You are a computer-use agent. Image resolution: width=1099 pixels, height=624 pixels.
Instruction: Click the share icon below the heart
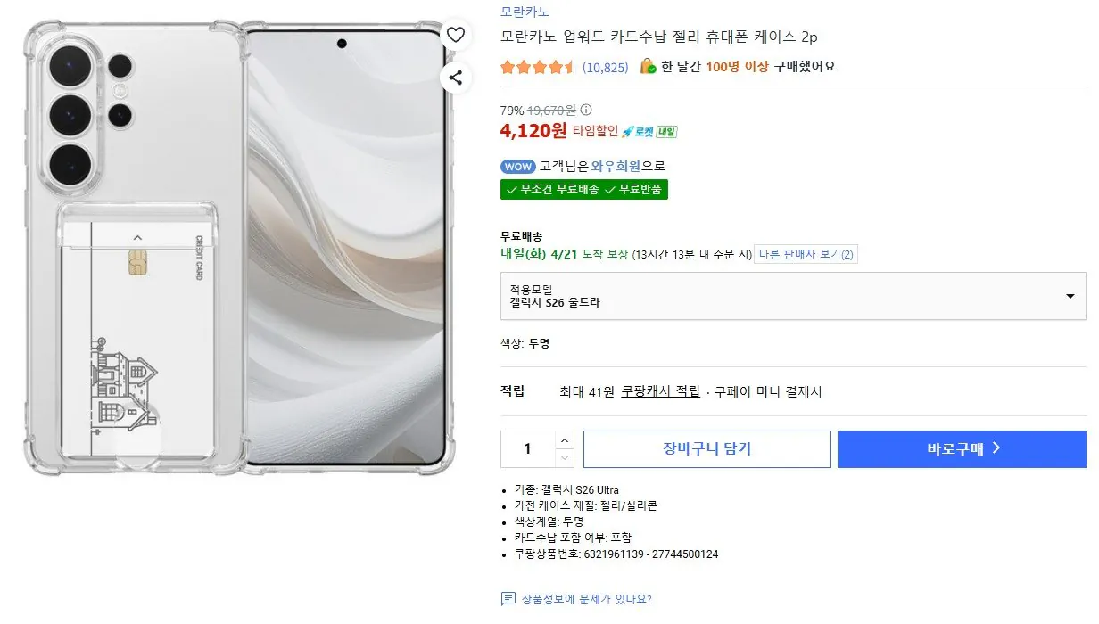pyautogui.click(x=456, y=78)
